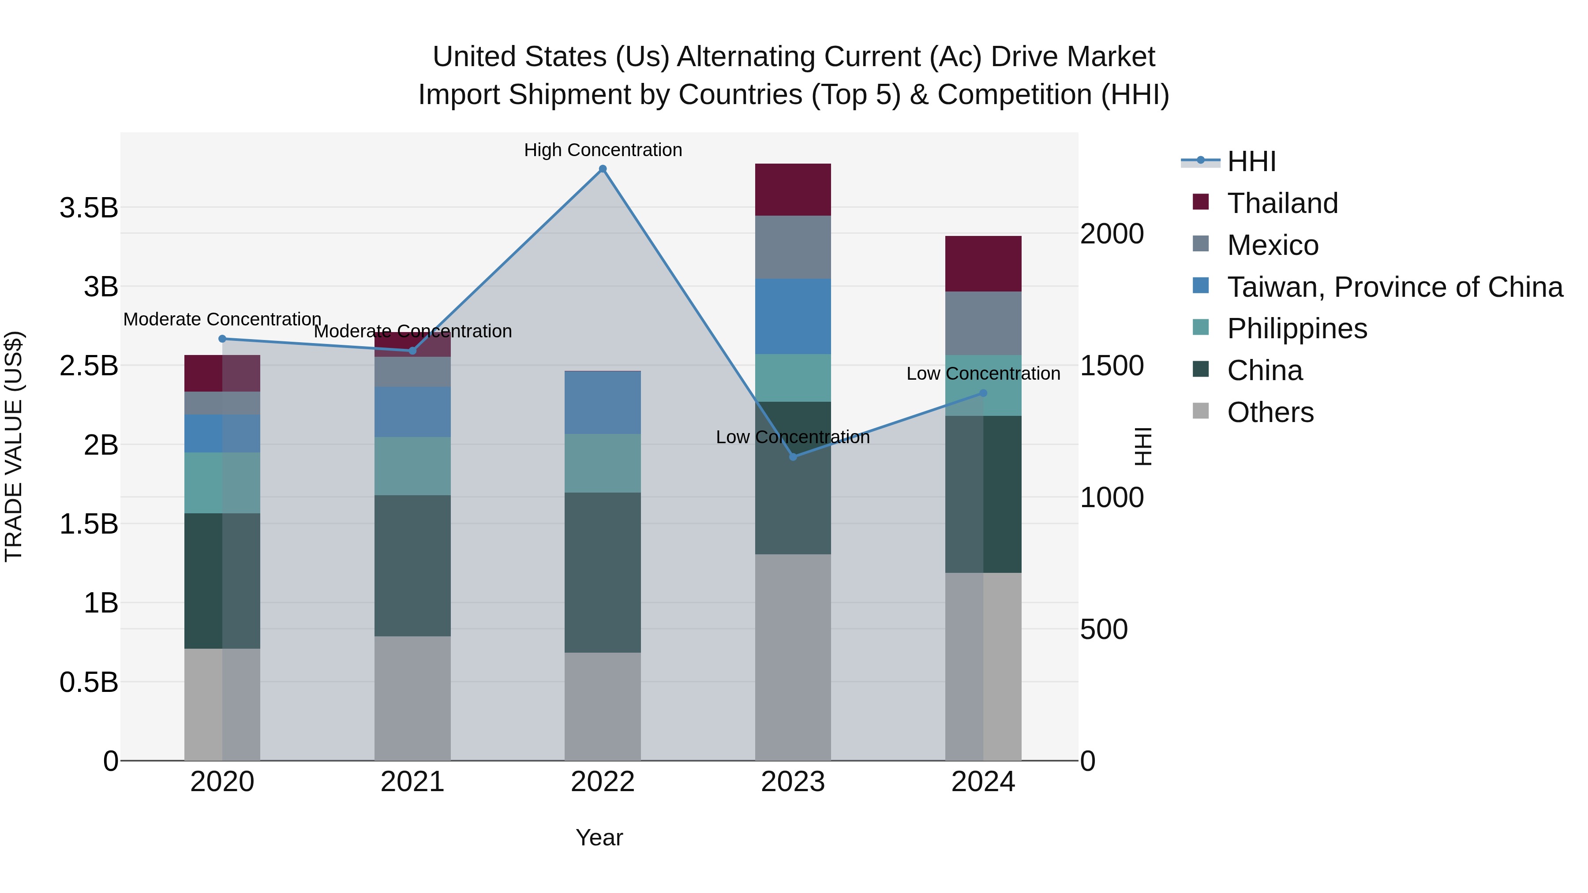Screen dimensions: 1588x893
Task: Click the 2020 HHI data point
Action: tap(223, 339)
